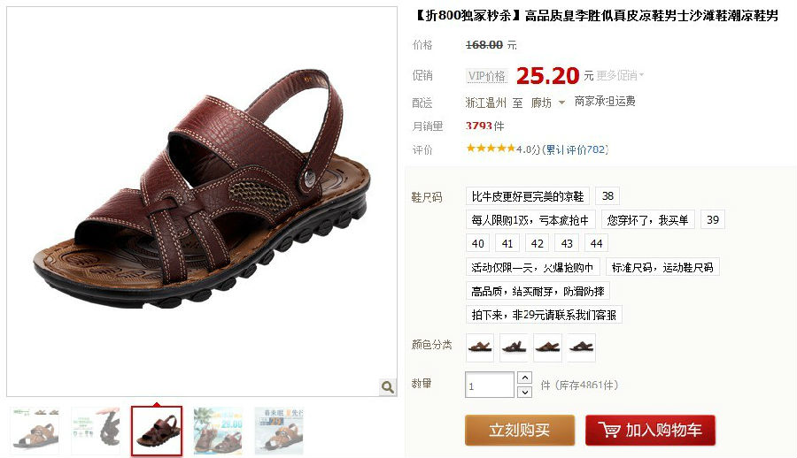View the first thumbnail of tan sandal
The height and width of the screenshot is (458, 797).
tap(35, 431)
